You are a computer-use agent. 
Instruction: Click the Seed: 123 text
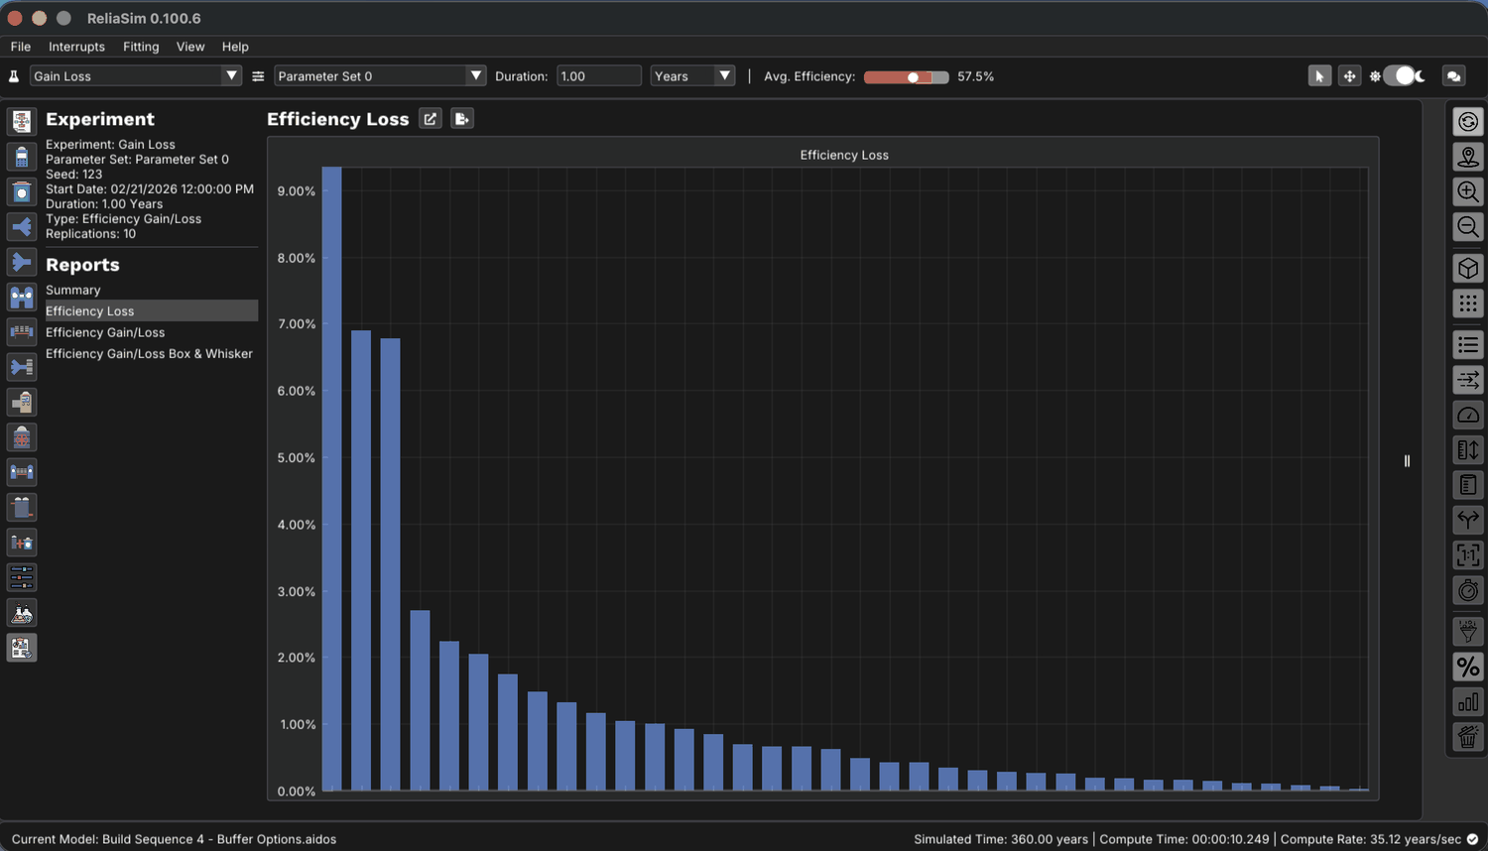click(x=73, y=174)
